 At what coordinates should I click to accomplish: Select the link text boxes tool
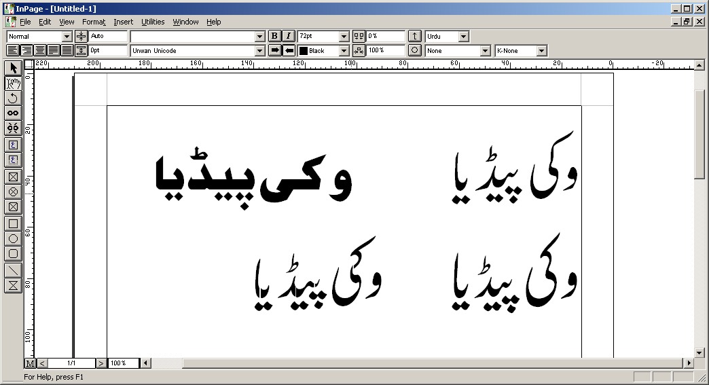click(13, 113)
